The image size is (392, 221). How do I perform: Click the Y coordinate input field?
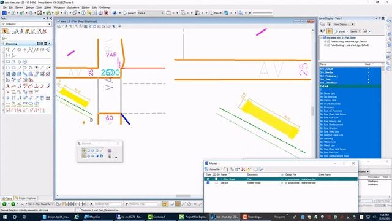point(143,204)
